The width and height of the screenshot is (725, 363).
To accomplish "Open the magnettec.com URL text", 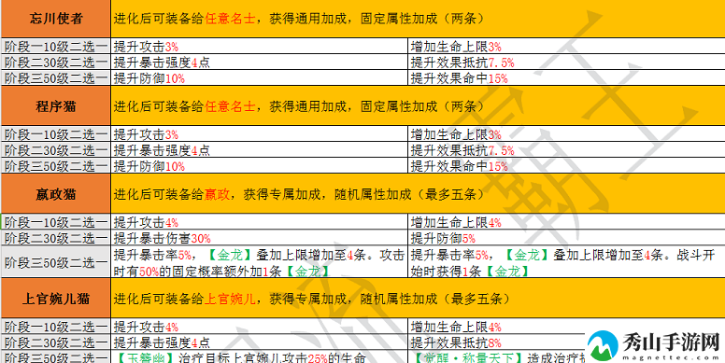I will 671,357.
